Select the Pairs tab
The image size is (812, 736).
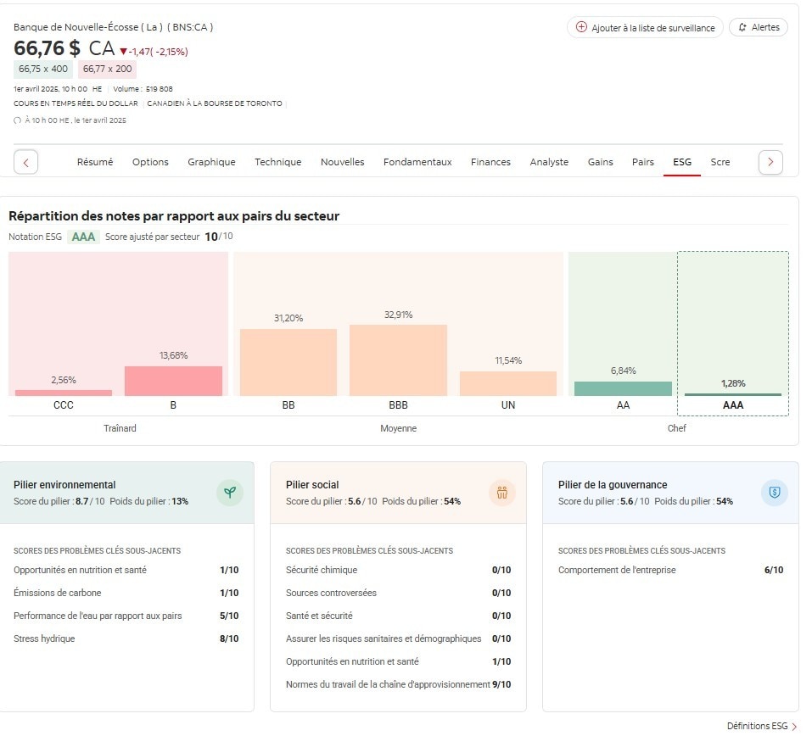(x=642, y=162)
